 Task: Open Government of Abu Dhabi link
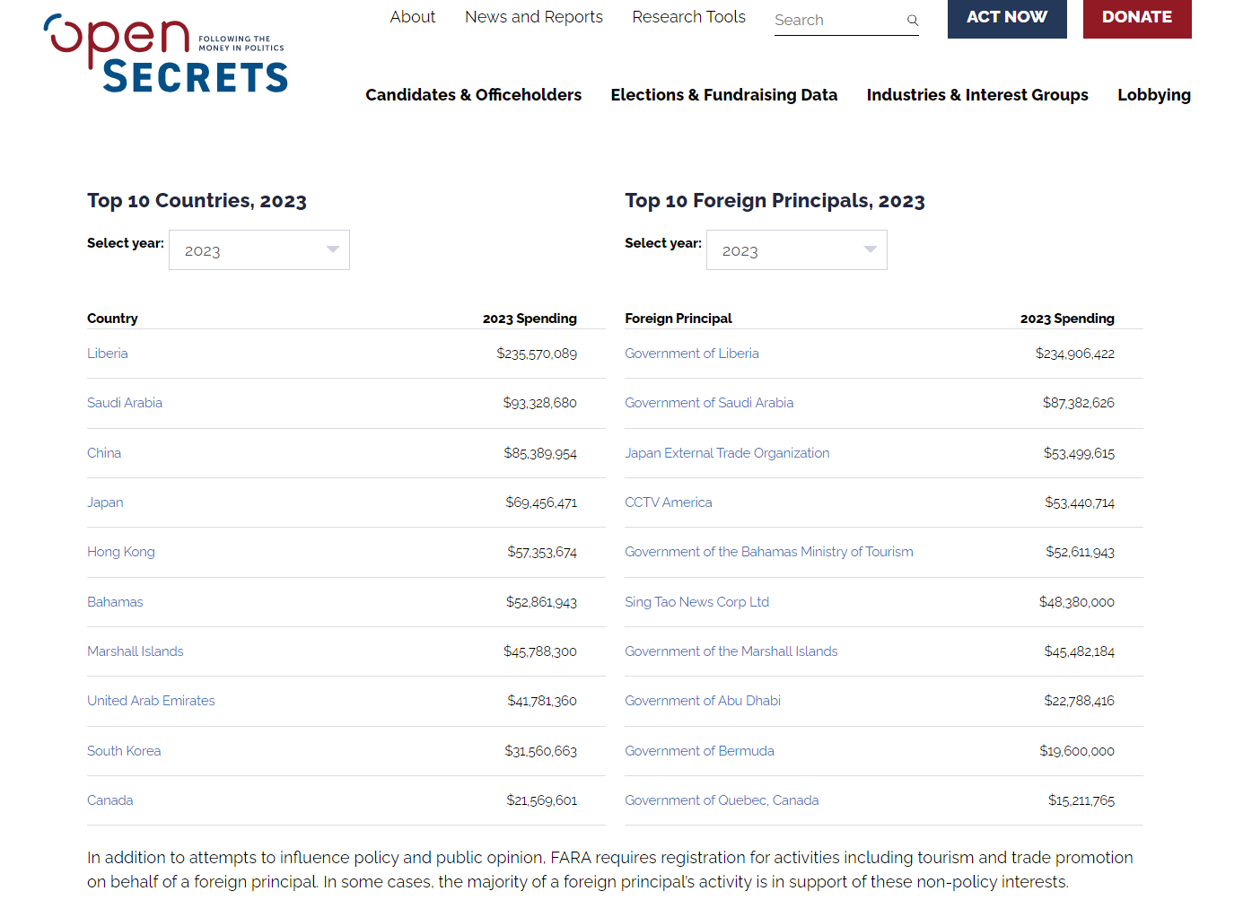(703, 701)
